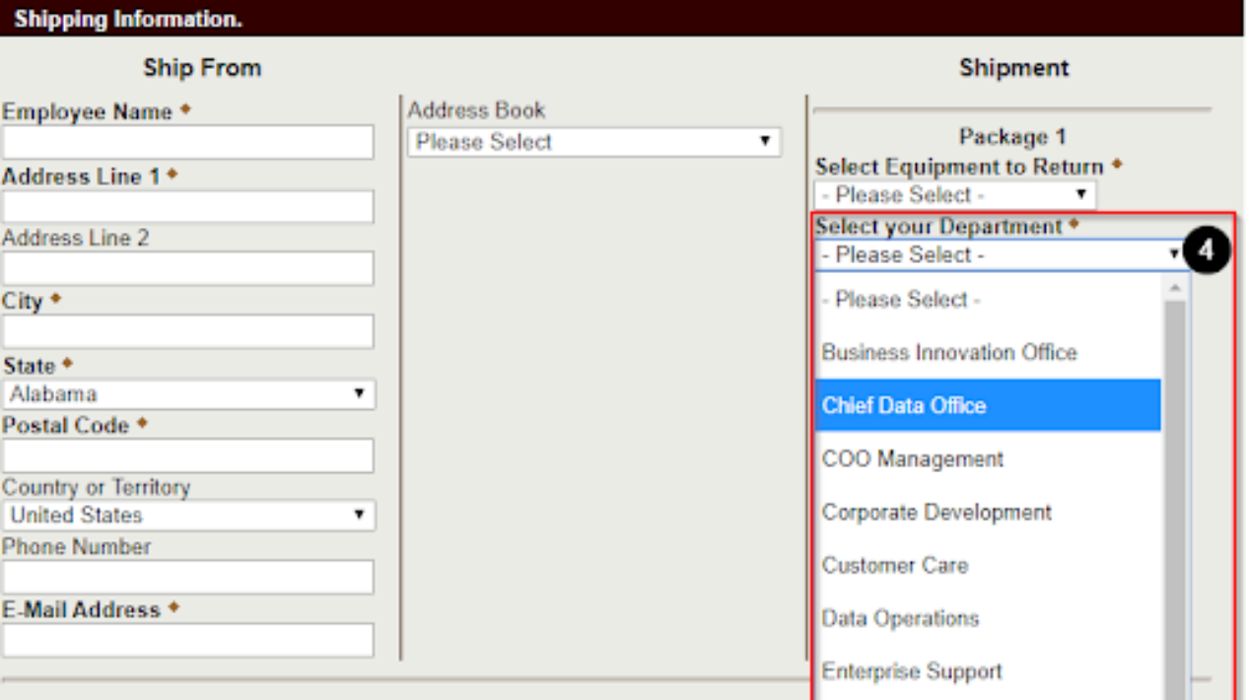
Task: Select Data Operations department option
Action: 900,619
